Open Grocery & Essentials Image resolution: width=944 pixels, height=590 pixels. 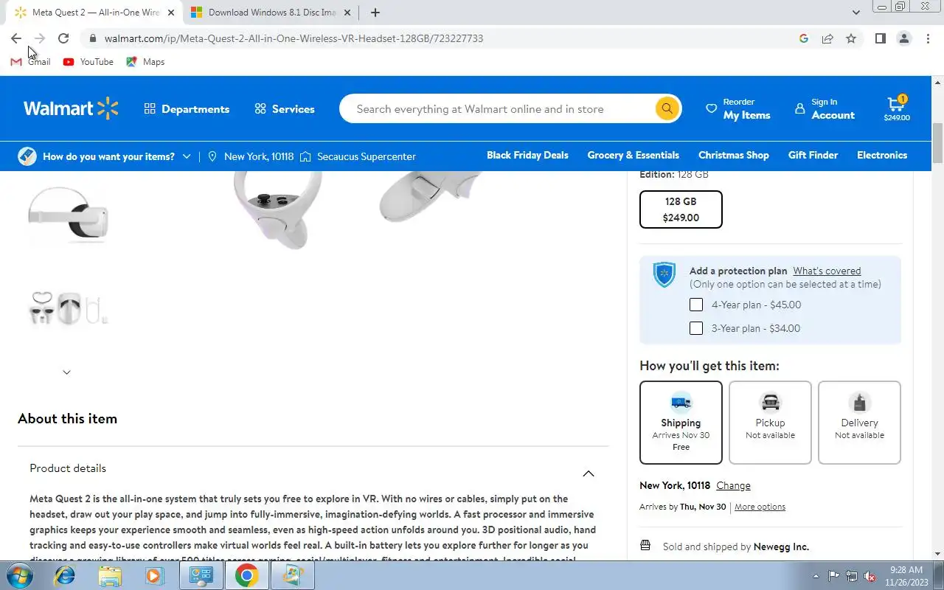pyautogui.click(x=633, y=155)
